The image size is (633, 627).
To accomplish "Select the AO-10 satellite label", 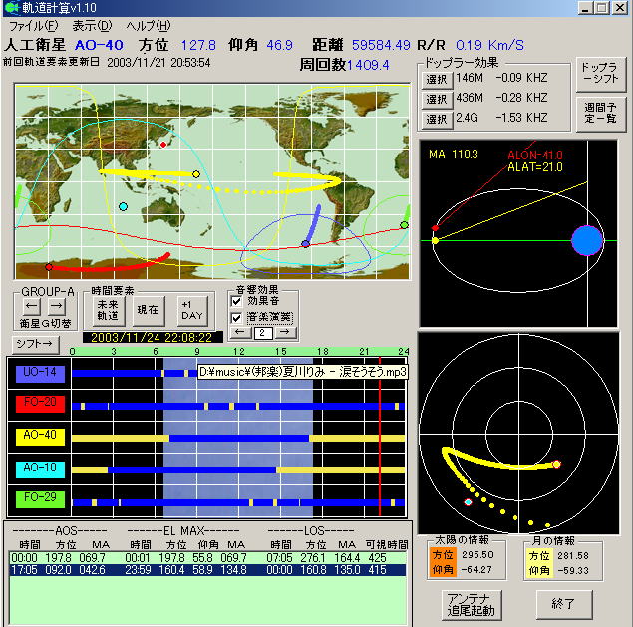I will (40, 469).
